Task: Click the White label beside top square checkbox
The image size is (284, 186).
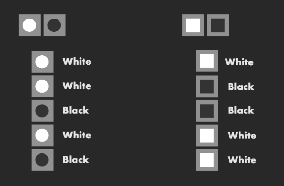Action: pyautogui.click(x=239, y=62)
